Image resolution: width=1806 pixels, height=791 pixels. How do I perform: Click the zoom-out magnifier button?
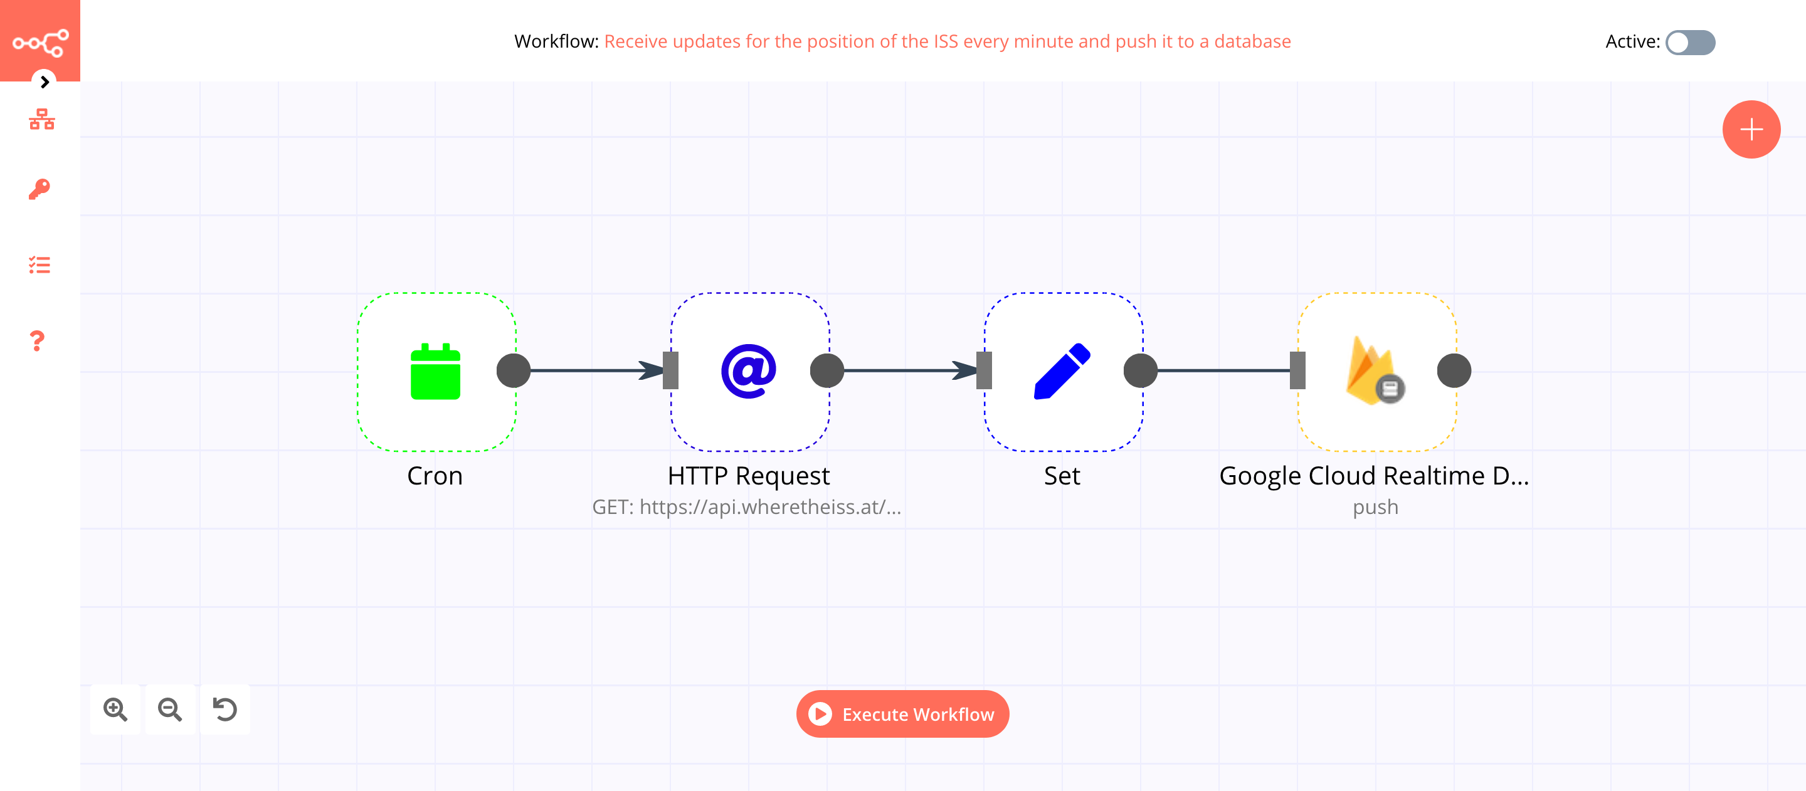[171, 710]
